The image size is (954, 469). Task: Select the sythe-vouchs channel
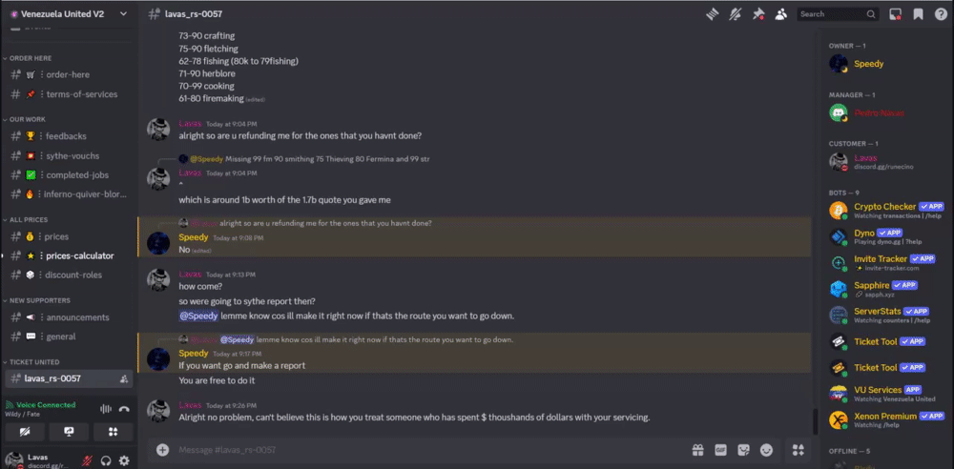73,155
